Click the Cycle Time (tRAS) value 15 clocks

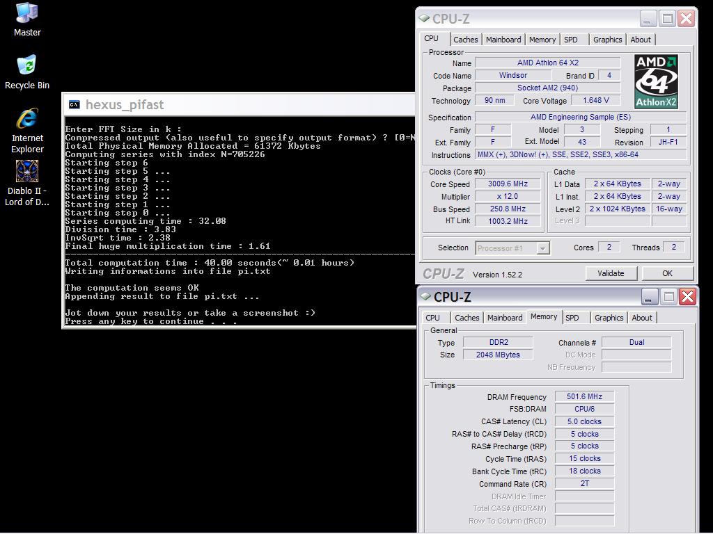point(584,459)
